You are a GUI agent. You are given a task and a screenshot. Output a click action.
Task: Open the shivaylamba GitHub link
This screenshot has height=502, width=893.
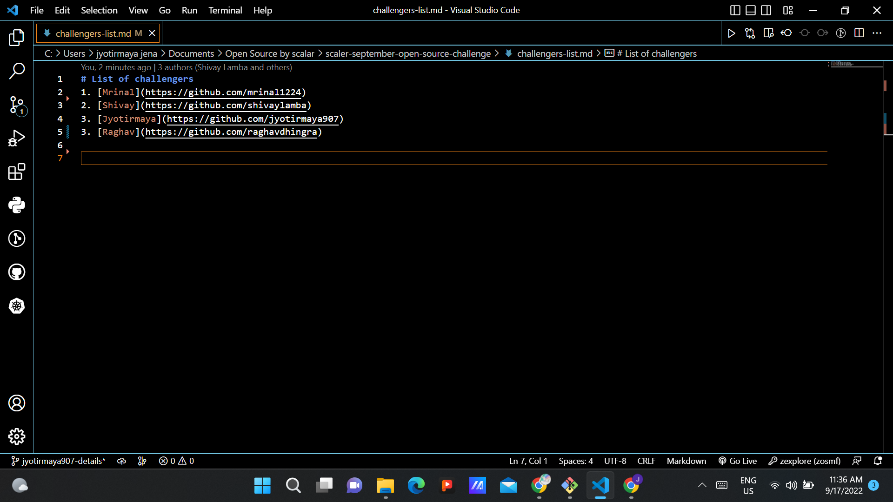226,106
